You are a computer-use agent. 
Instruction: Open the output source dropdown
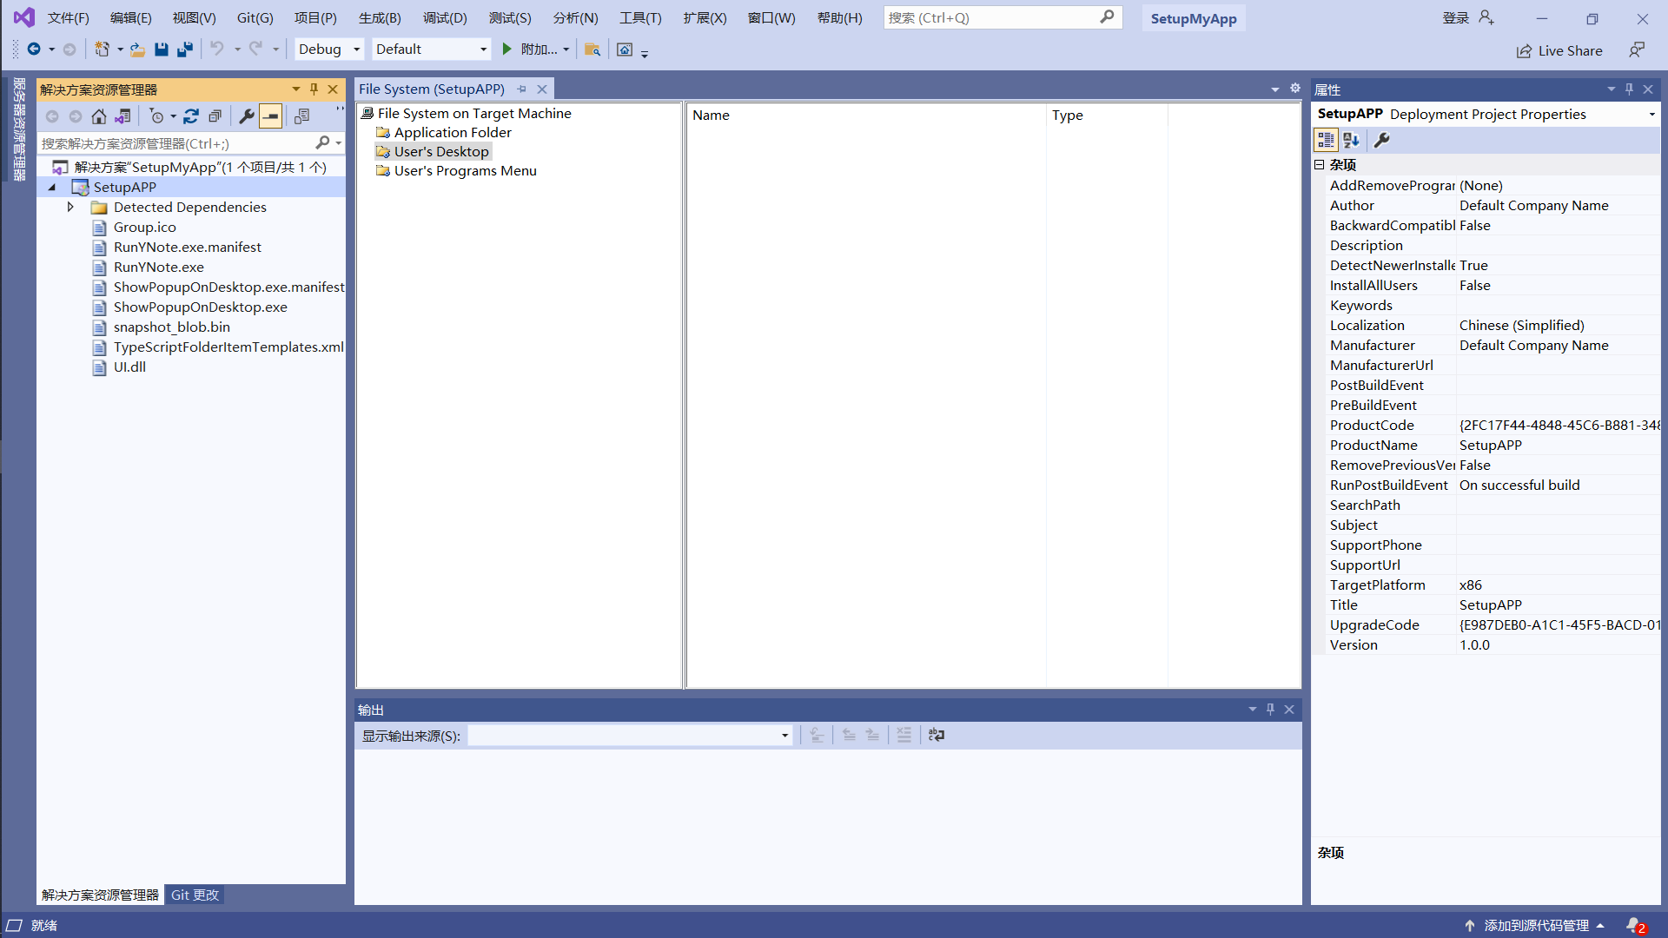click(784, 736)
